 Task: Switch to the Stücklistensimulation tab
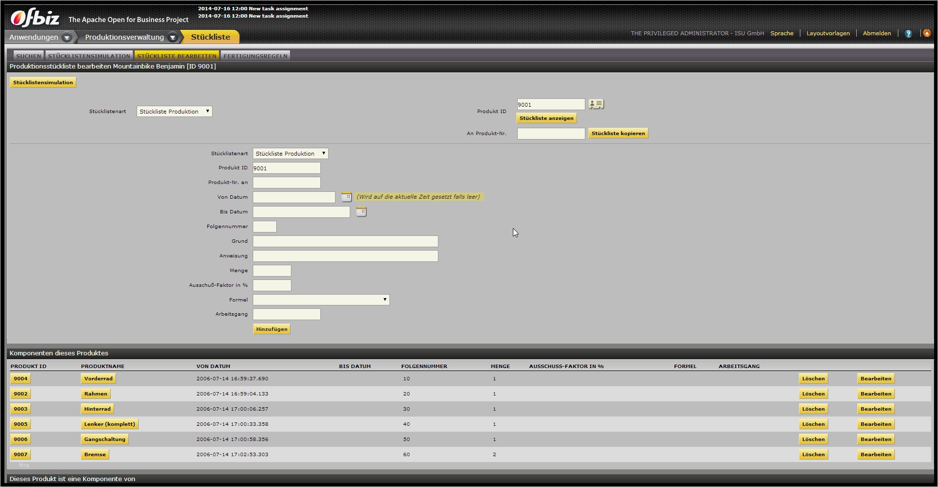(89, 56)
